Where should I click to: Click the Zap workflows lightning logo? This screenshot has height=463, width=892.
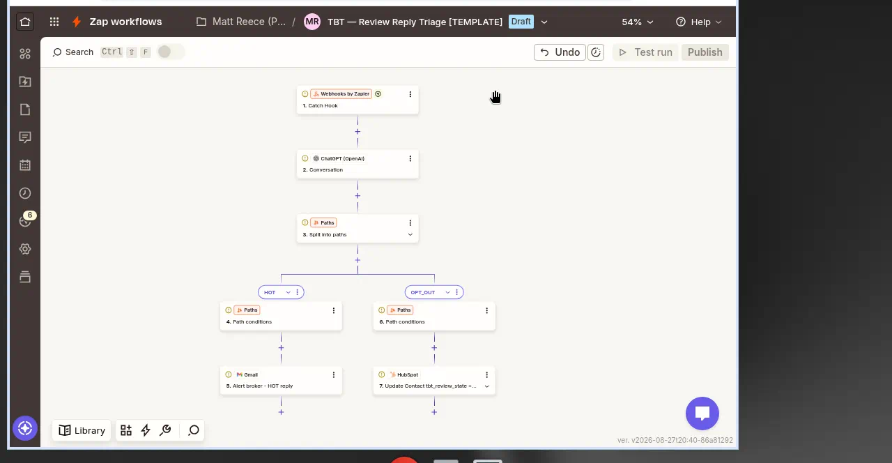tap(77, 22)
